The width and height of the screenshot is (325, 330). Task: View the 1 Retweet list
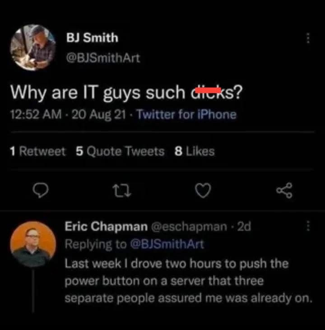[x=37, y=151]
